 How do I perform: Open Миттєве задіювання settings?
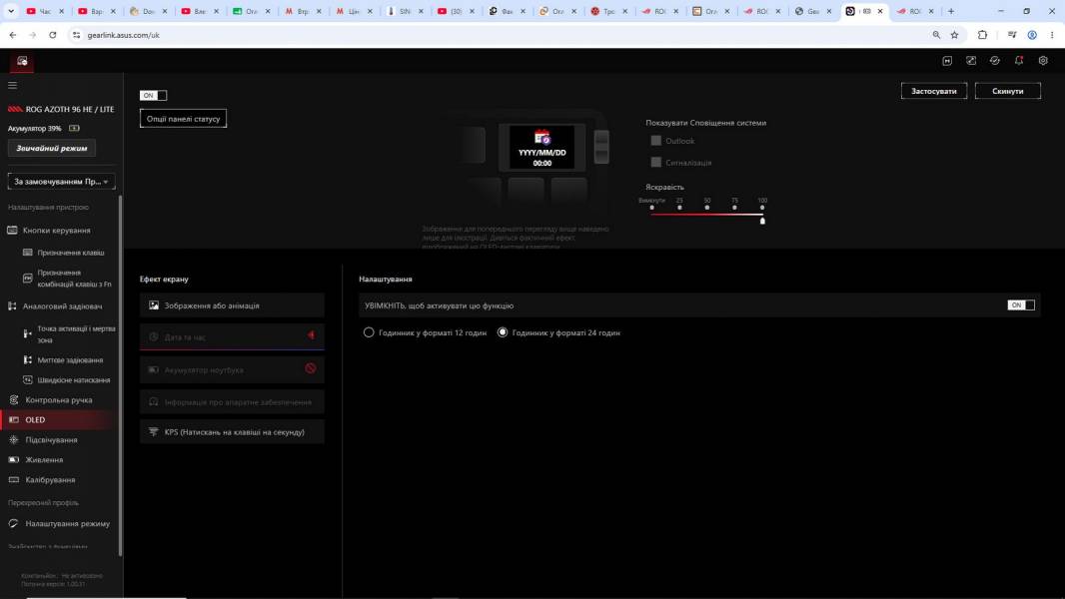[70, 360]
